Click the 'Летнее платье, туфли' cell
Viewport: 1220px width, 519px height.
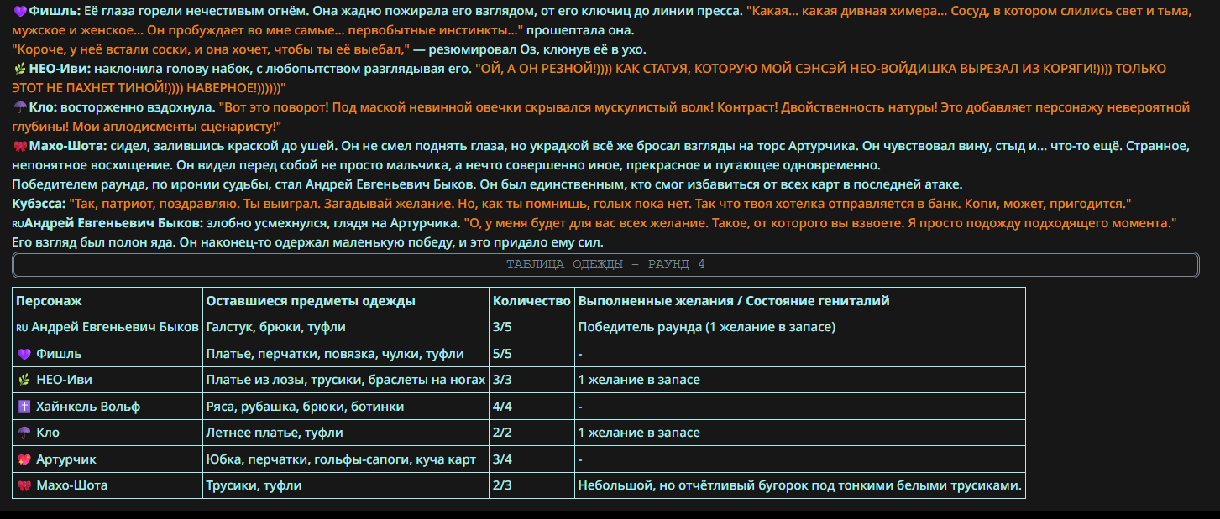pos(346,433)
